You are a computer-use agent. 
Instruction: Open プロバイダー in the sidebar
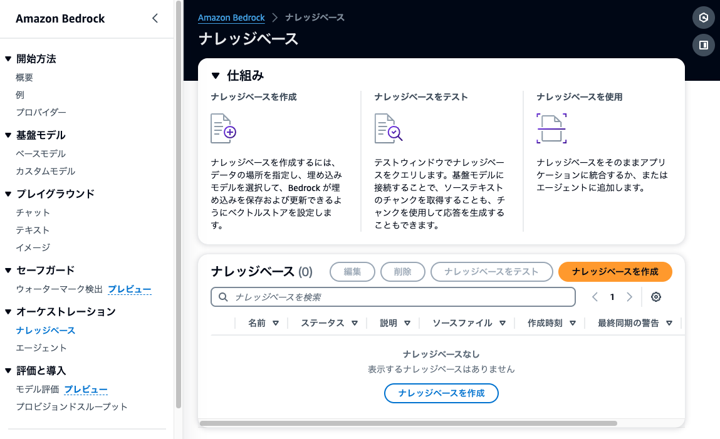pos(41,112)
